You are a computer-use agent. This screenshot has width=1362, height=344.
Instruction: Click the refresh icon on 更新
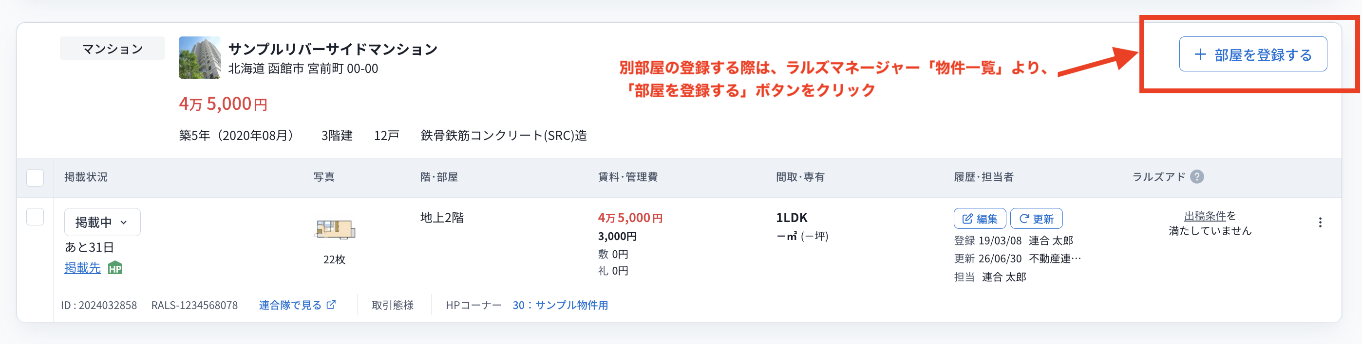tap(1023, 219)
